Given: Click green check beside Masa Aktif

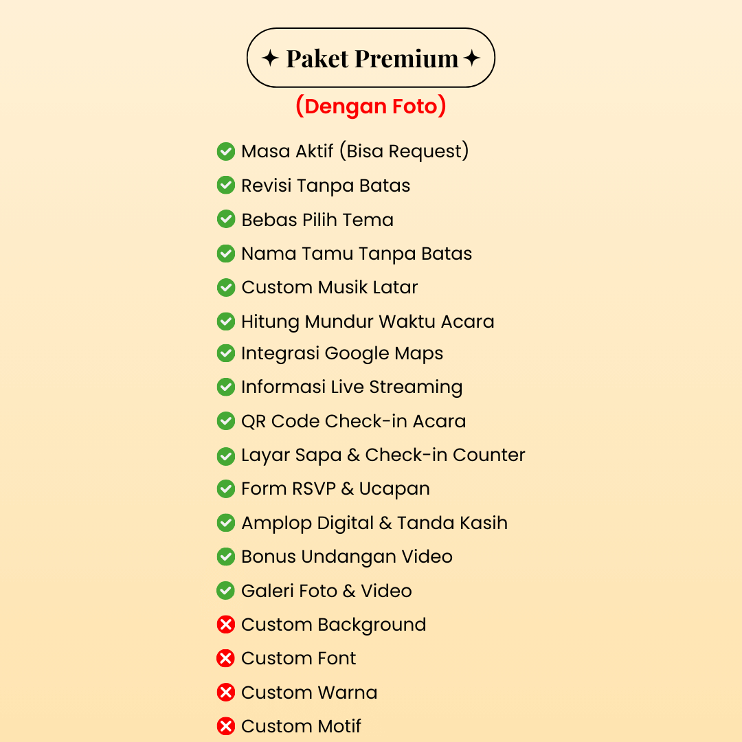Looking at the screenshot, I should tap(226, 151).
